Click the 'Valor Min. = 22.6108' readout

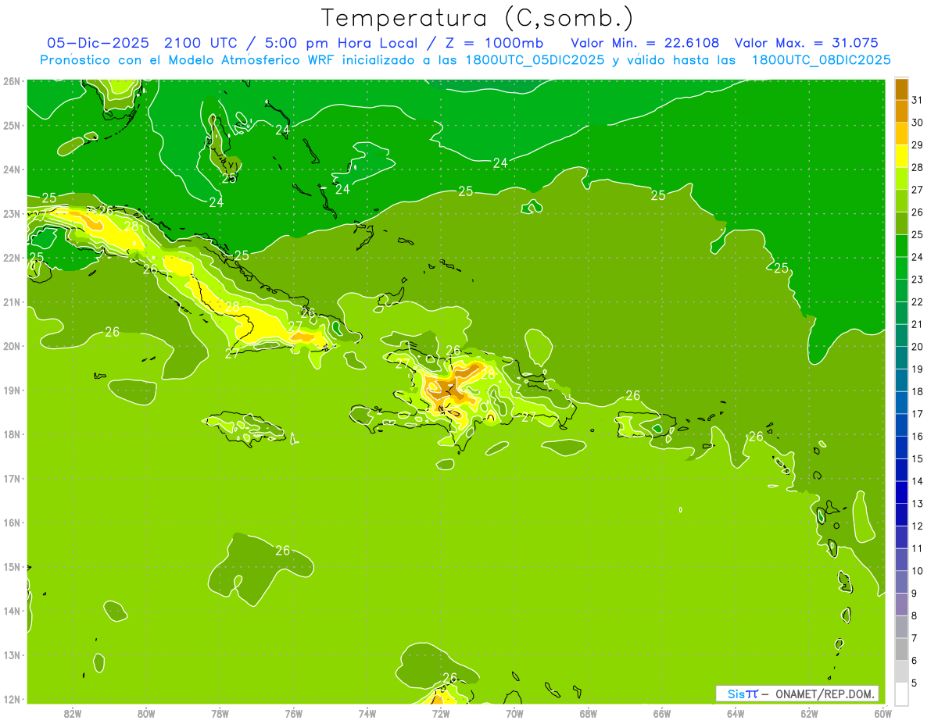(646, 43)
